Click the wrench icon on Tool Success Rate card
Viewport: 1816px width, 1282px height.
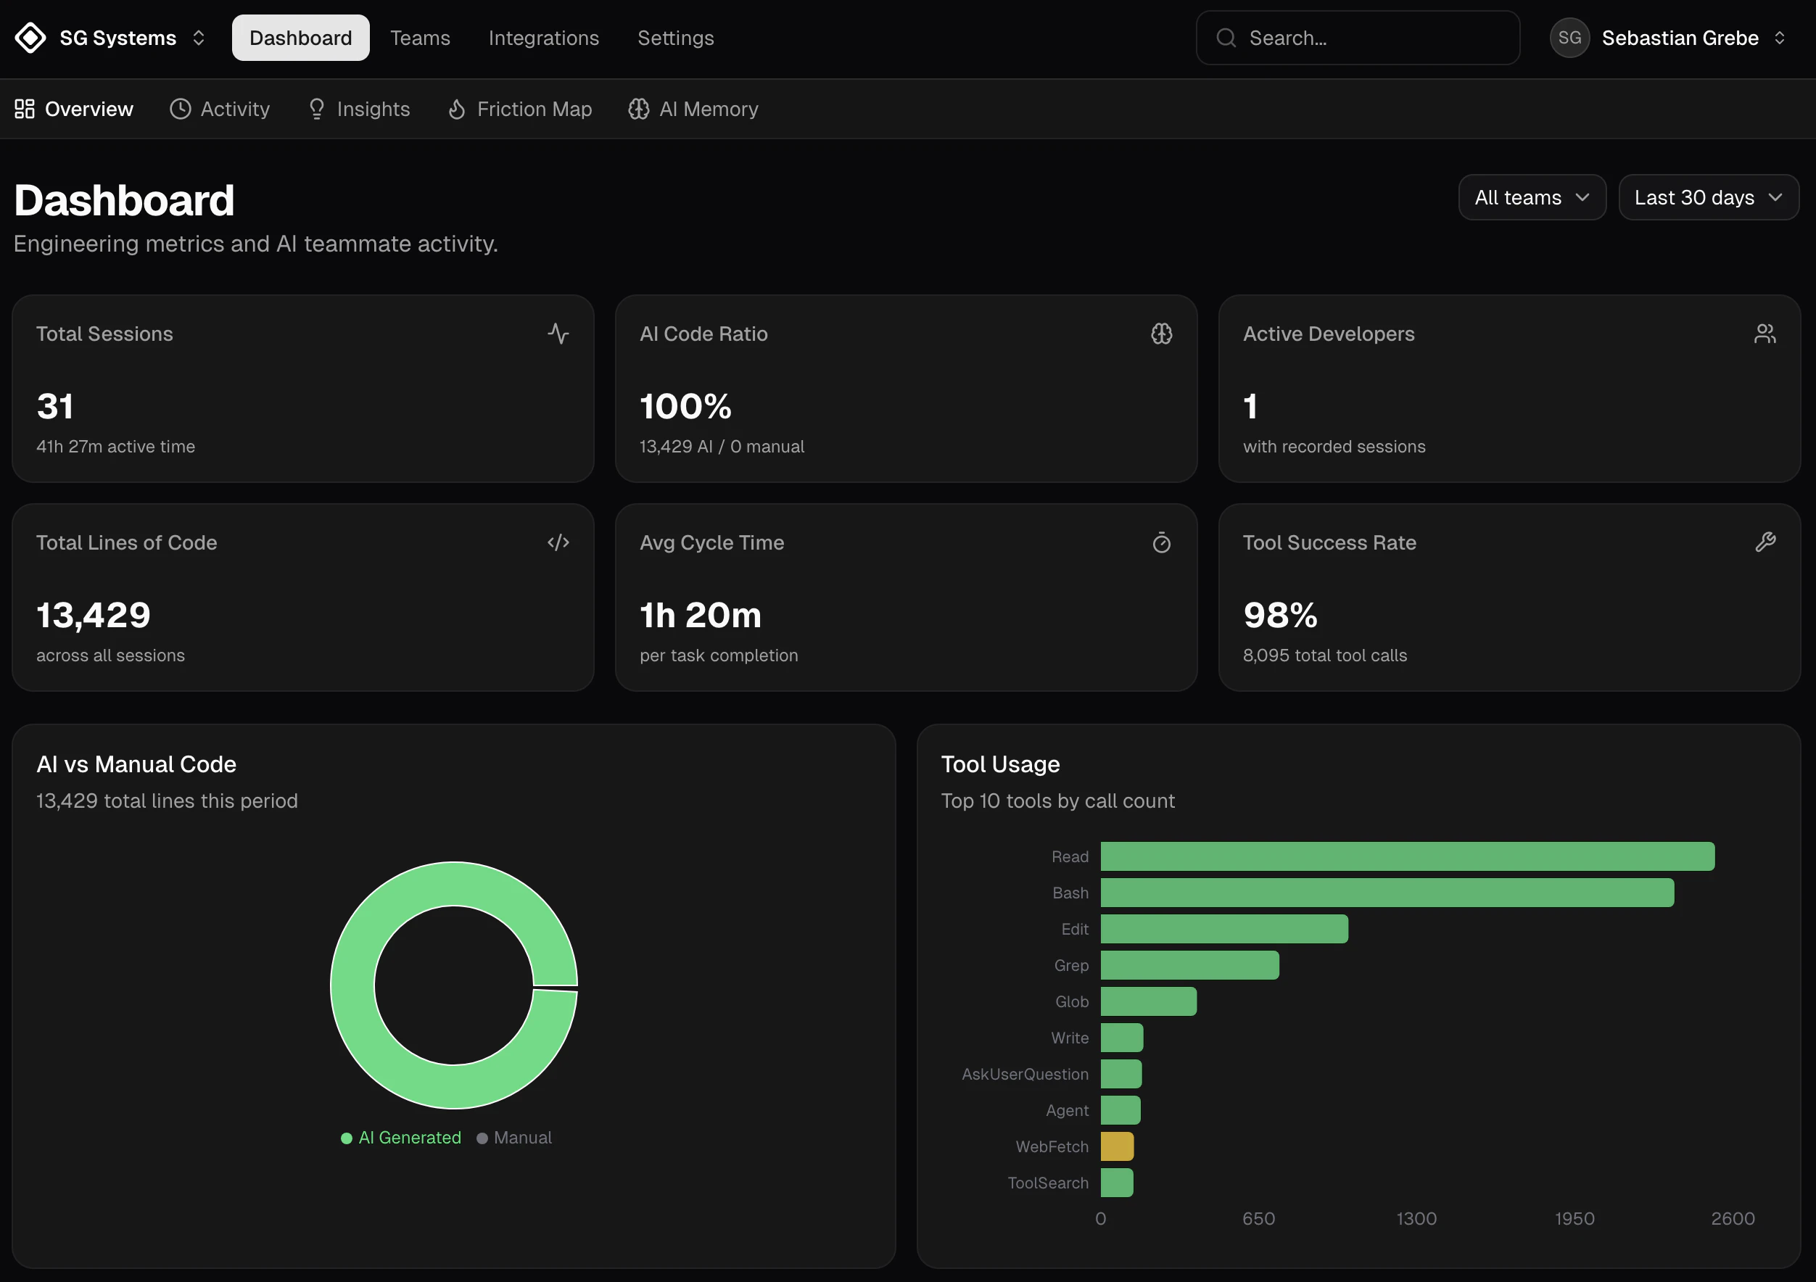tap(1765, 542)
